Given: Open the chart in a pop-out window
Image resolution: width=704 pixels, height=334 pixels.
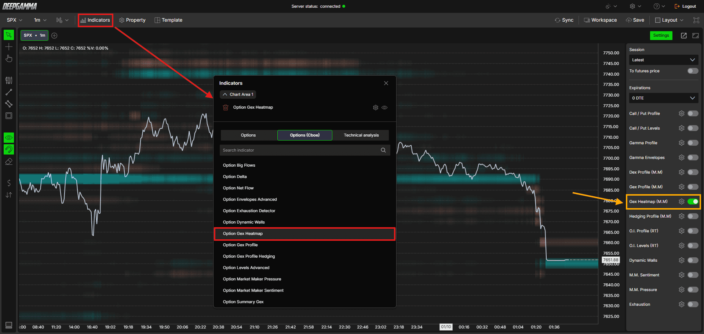Looking at the screenshot, I should [684, 36].
